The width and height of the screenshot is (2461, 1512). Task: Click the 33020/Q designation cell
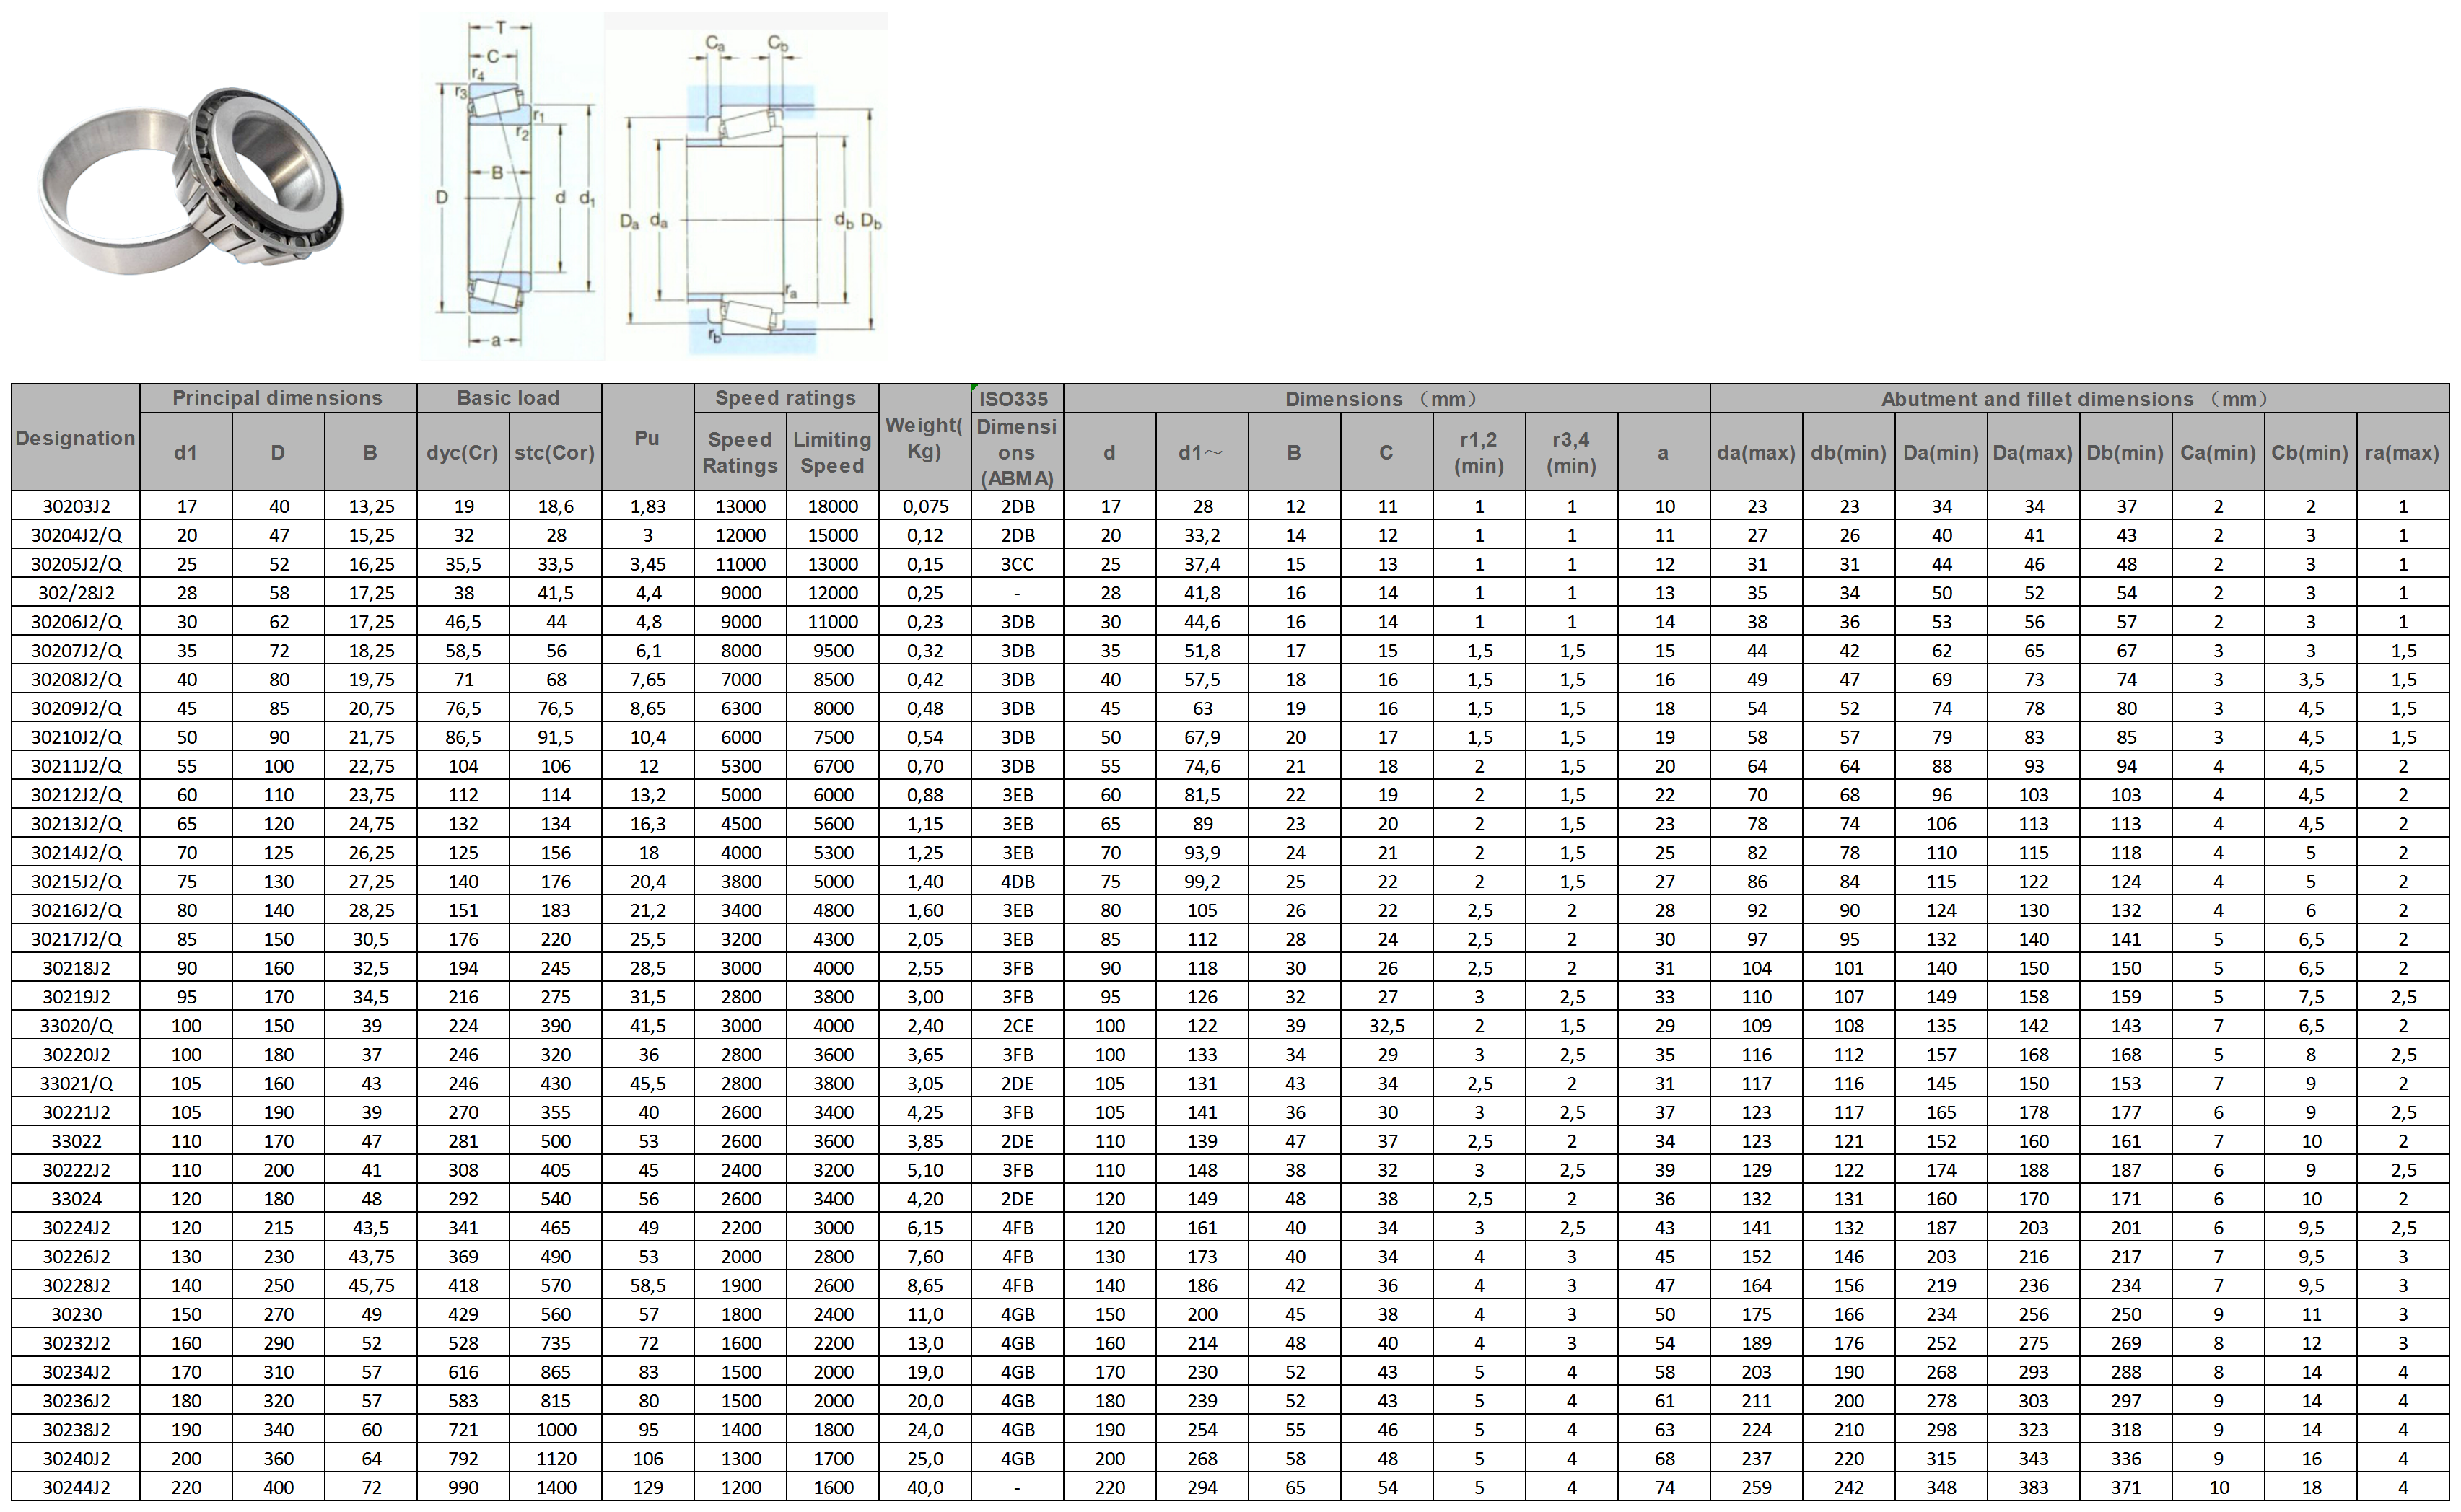pyautogui.click(x=76, y=1026)
